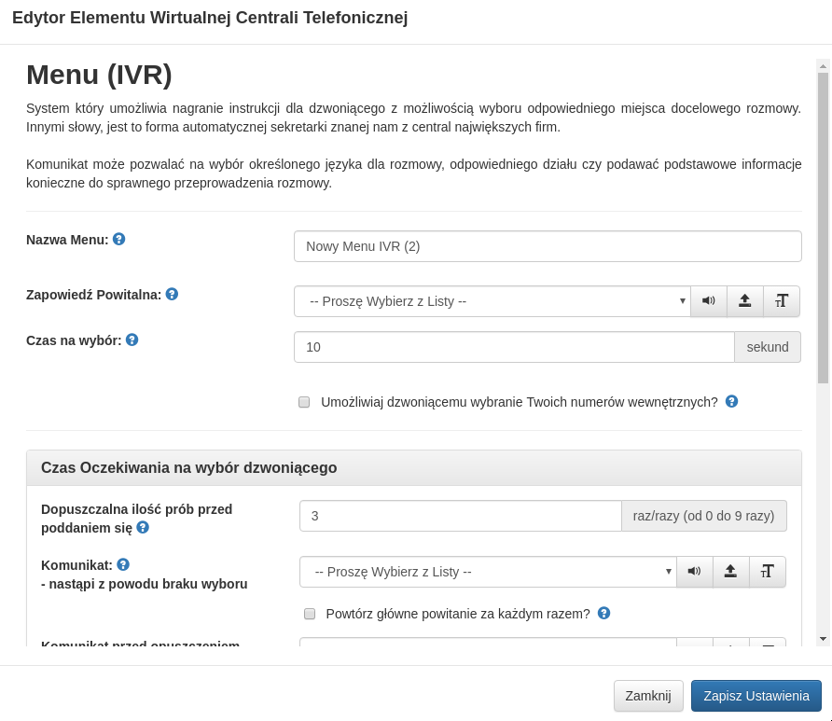This screenshot has height=721, width=832.
Task: Focus the Czas na wybór seconds field
Action: [x=513, y=347]
